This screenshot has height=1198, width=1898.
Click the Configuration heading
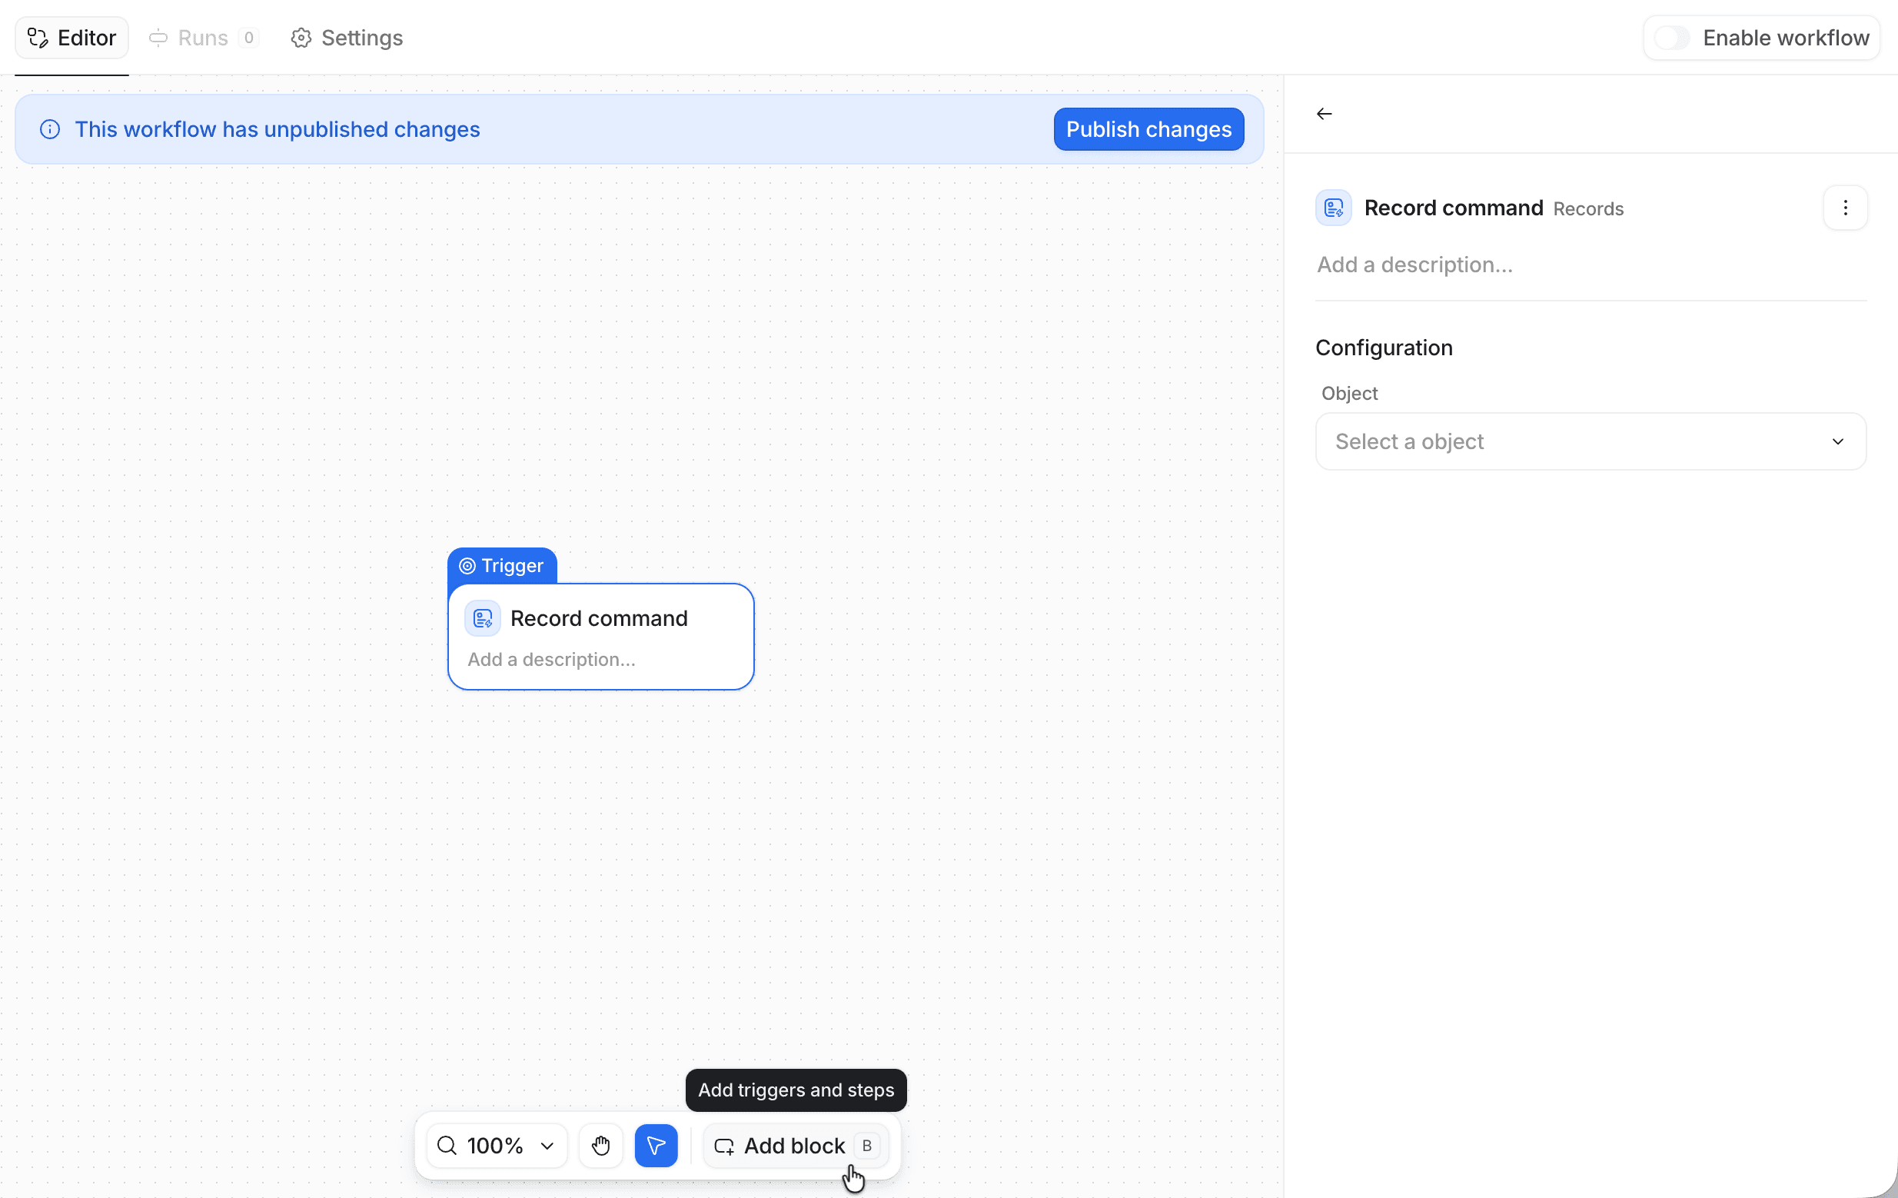pos(1384,348)
